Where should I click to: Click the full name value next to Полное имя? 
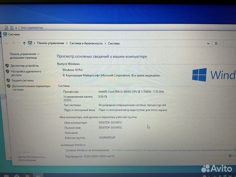pos(110,128)
